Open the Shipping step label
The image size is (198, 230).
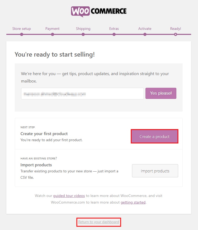[x=83, y=29]
